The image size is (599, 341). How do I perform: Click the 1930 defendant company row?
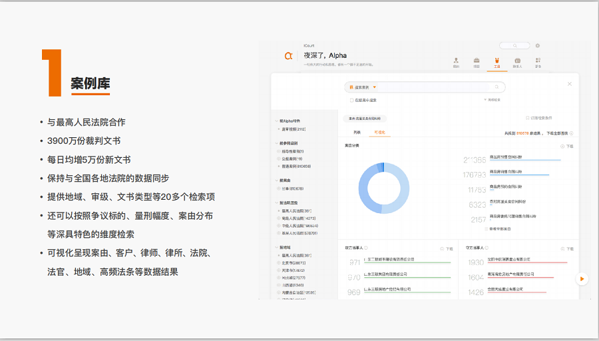click(517, 262)
